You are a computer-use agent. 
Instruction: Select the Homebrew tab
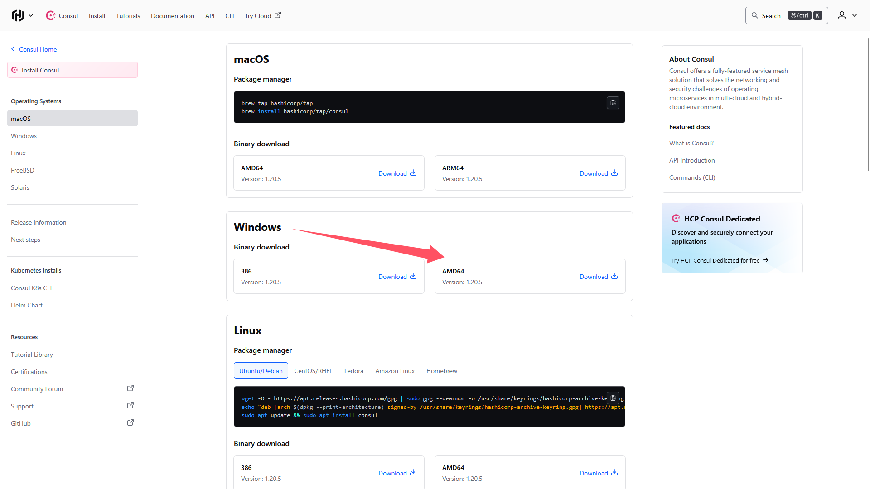pyautogui.click(x=441, y=371)
